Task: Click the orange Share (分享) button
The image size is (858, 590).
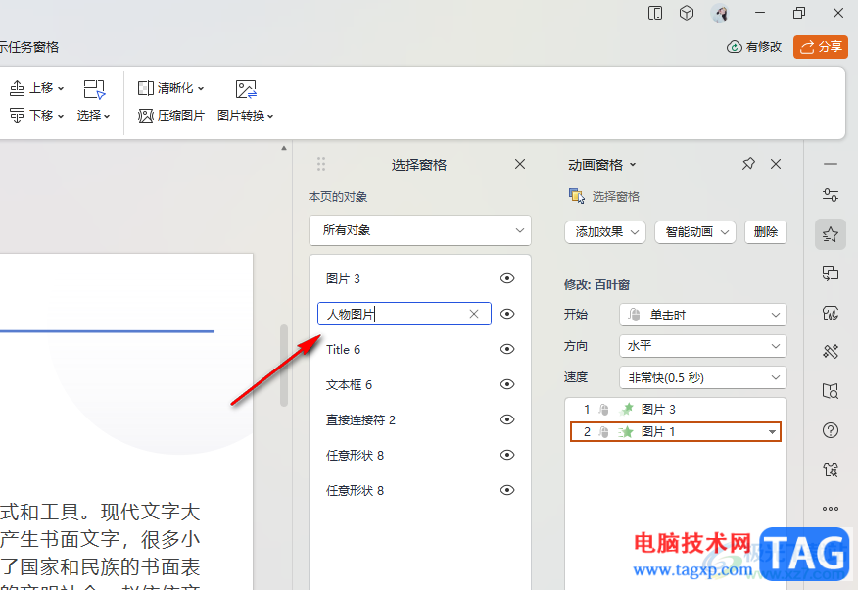Action: point(820,47)
